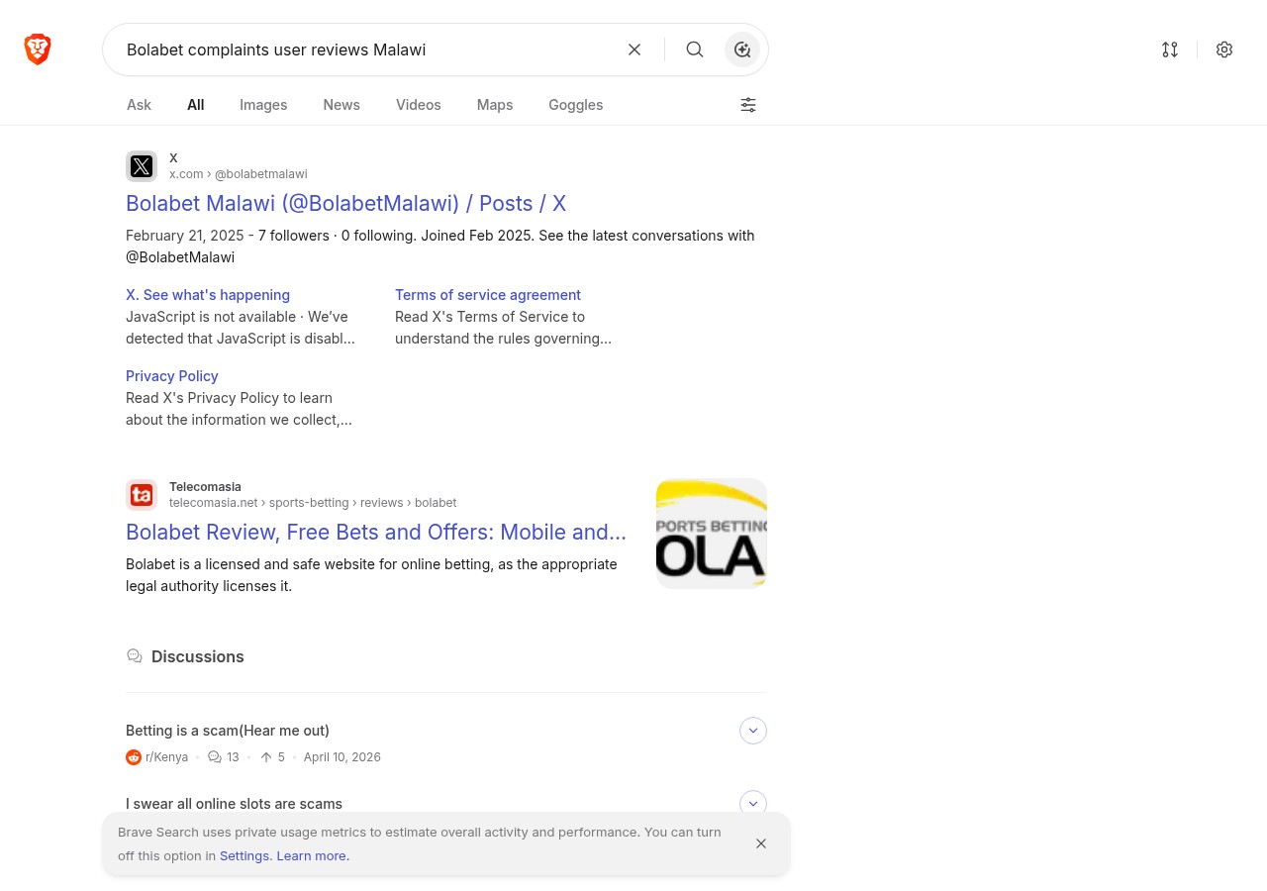This screenshot has width=1267, height=891.
Task: Switch to the Maps tab
Action: point(495,105)
